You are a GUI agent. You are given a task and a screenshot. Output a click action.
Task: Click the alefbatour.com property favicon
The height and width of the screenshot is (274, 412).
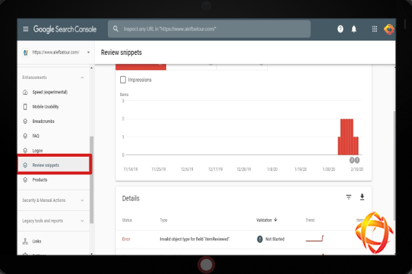(x=25, y=53)
